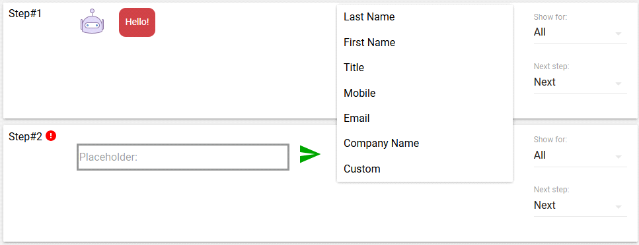Image resolution: width=639 pixels, height=245 pixels.
Task: Click the Step#1 label
Action: coord(25,13)
